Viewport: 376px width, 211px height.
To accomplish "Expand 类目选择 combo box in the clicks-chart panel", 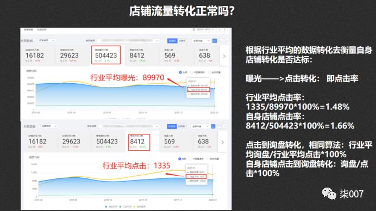I will 129,126.
